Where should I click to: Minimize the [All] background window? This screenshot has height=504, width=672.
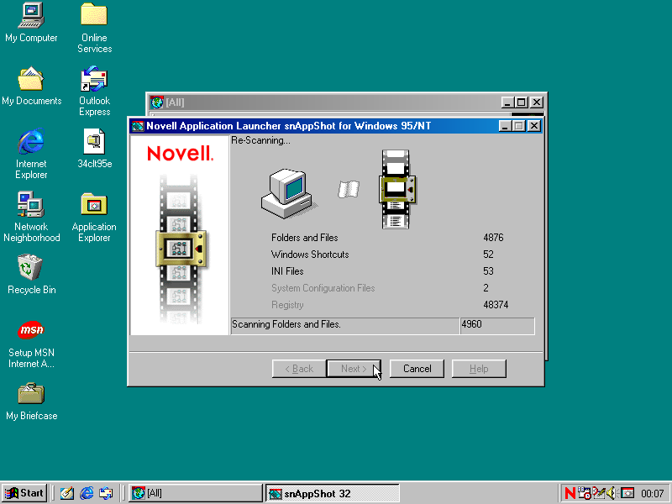(508, 102)
